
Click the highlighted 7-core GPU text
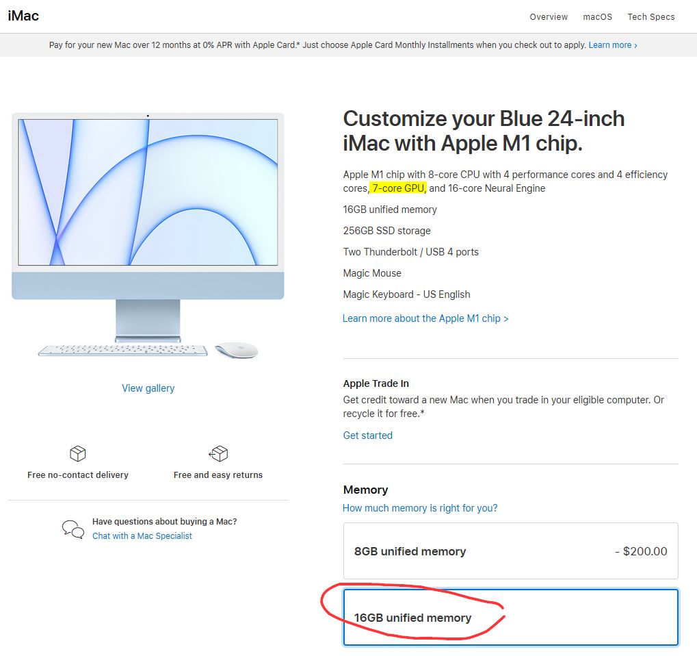[398, 188]
